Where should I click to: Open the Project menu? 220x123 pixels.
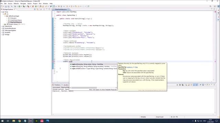35,3
